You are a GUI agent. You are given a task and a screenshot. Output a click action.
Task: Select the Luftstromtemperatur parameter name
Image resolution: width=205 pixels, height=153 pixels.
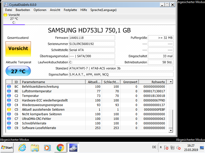click(x=37, y=91)
